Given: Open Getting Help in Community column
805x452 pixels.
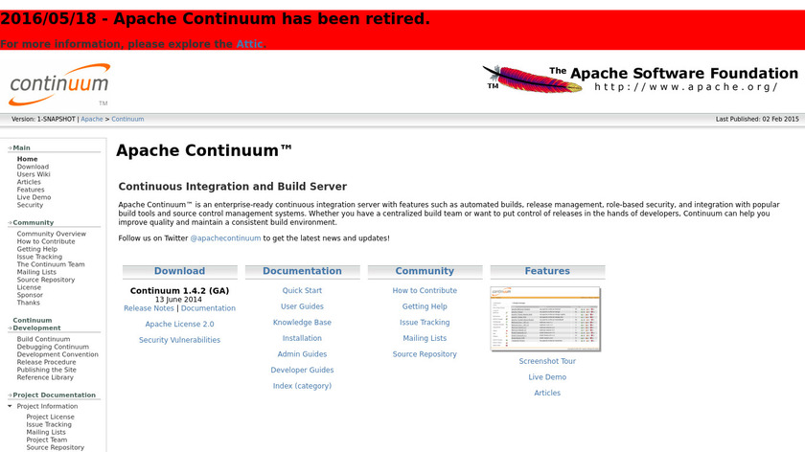Looking at the screenshot, I should [425, 306].
